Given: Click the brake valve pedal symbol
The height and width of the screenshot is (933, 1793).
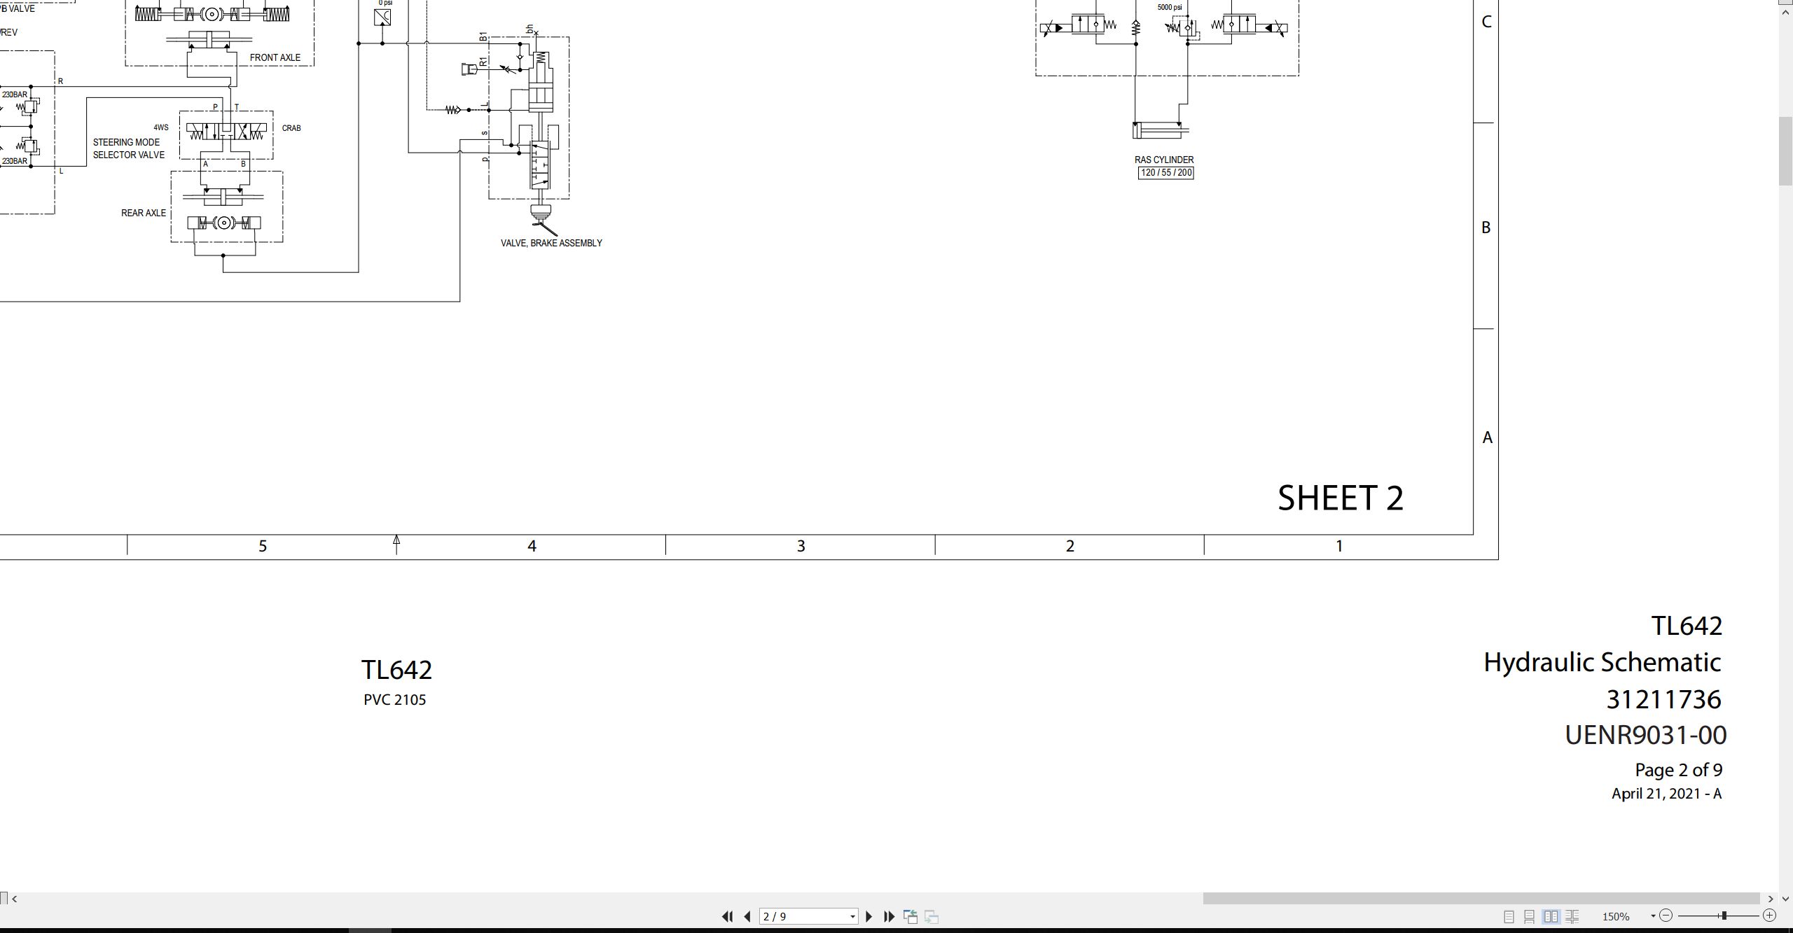Looking at the screenshot, I should pyautogui.click(x=543, y=219).
